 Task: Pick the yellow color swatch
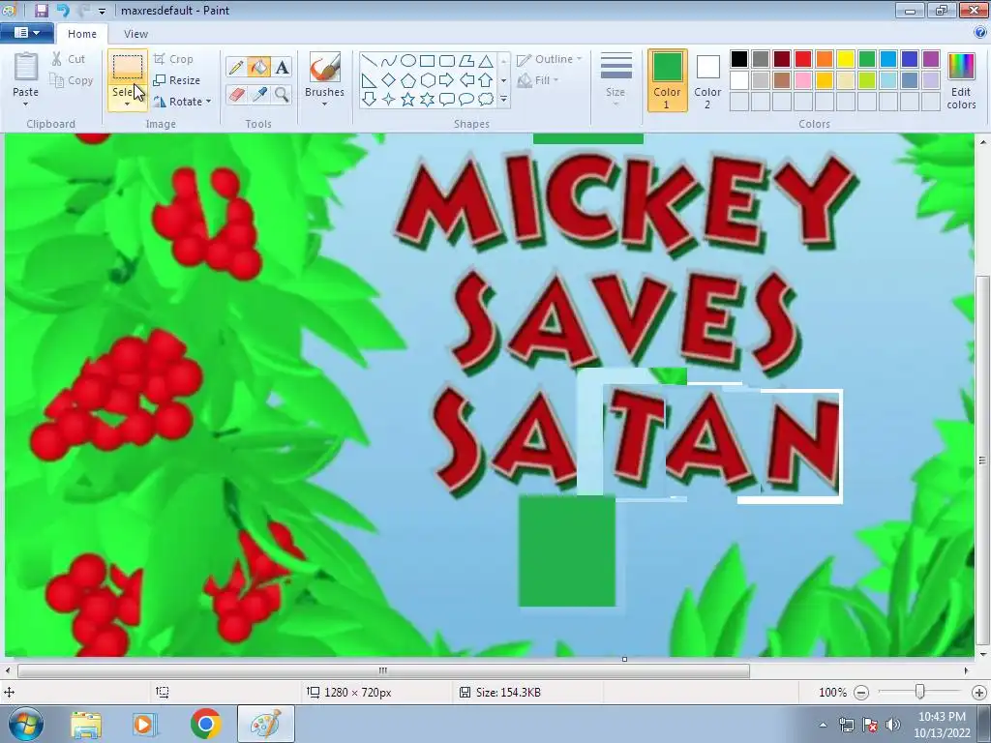pos(846,59)
